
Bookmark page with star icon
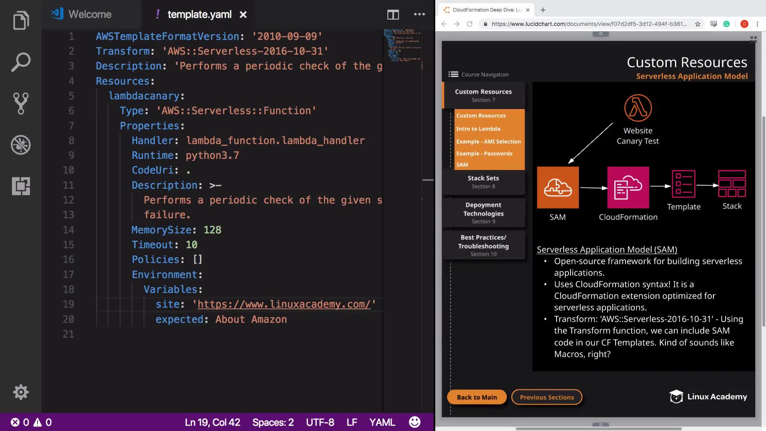coord(698,24)
